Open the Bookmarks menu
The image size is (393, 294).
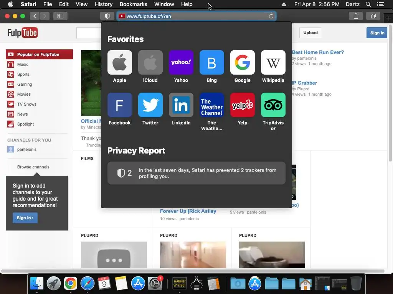[x=133, y=4]
